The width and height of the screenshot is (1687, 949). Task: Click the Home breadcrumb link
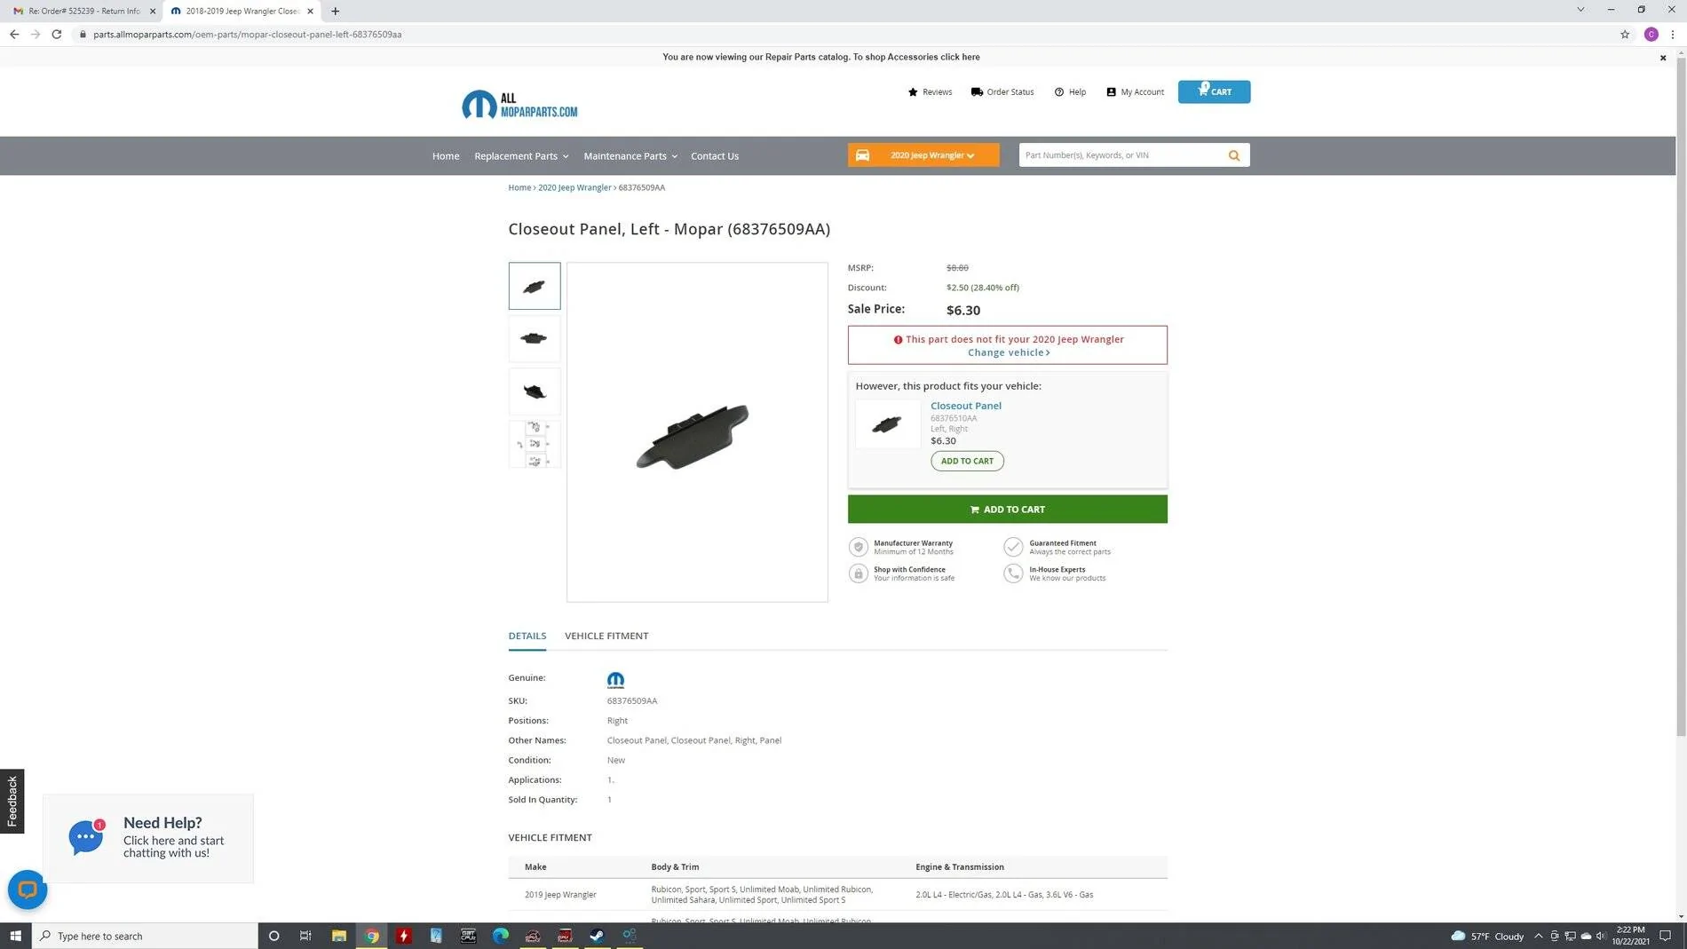519,187
